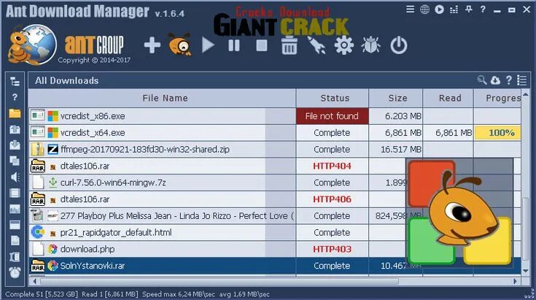This screenshot has height=300, width=536.
Task: Click the 100% progress bar cell
Action: (x=497, y=133)
